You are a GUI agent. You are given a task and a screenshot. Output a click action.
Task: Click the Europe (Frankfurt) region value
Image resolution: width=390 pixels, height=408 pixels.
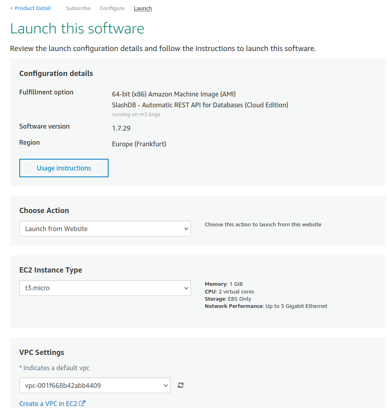point(139,144)
